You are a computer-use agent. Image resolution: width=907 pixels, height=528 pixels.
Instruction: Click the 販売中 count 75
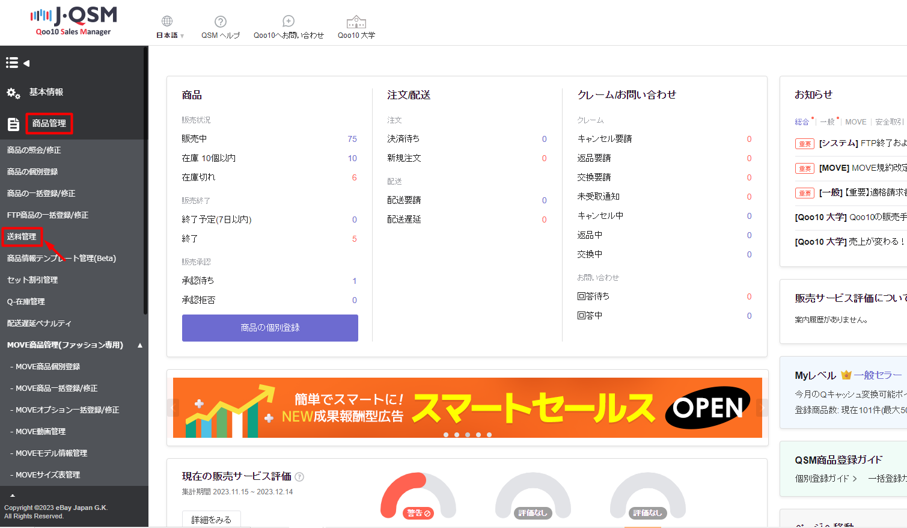352,139
